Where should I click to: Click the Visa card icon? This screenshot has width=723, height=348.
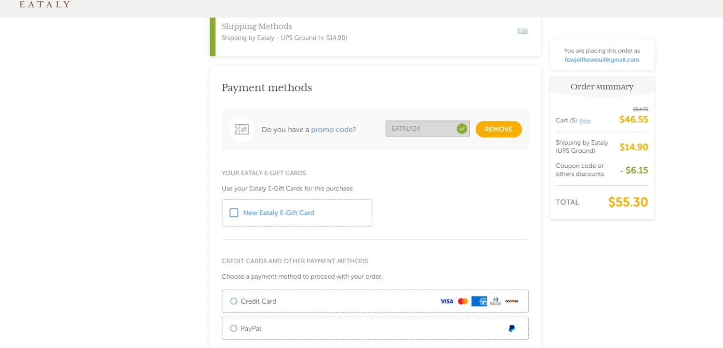point(447,301)
